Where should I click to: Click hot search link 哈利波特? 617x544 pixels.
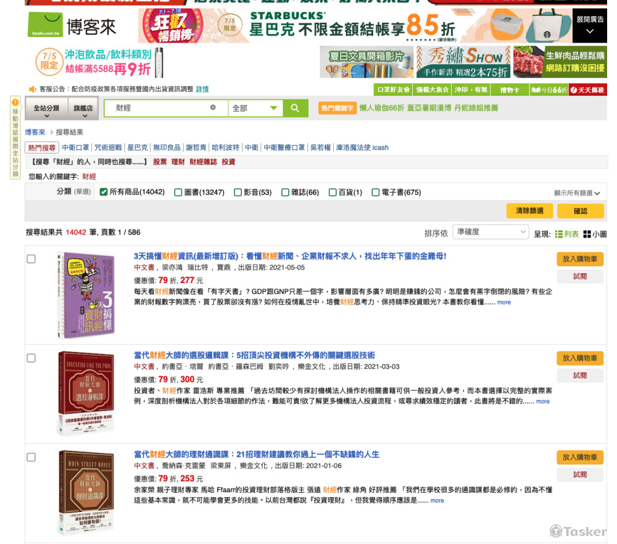click(225, 147)
